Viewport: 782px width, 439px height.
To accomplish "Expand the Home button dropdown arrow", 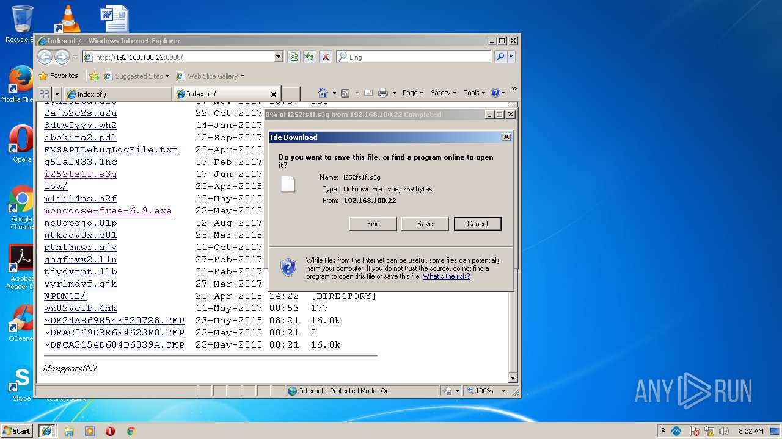I will pos(334,93).
